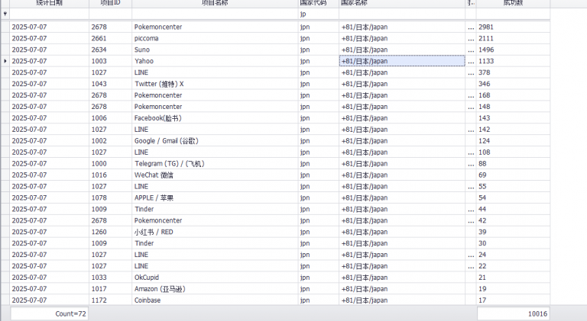Select the success count '1496' cell
The image size is (587, 321).
pos(513,50)
